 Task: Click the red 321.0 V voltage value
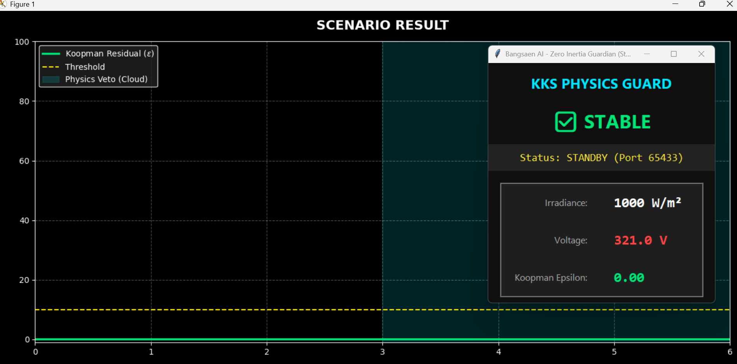pos(640,240)
